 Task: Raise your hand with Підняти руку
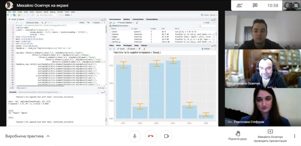[238, 136]
